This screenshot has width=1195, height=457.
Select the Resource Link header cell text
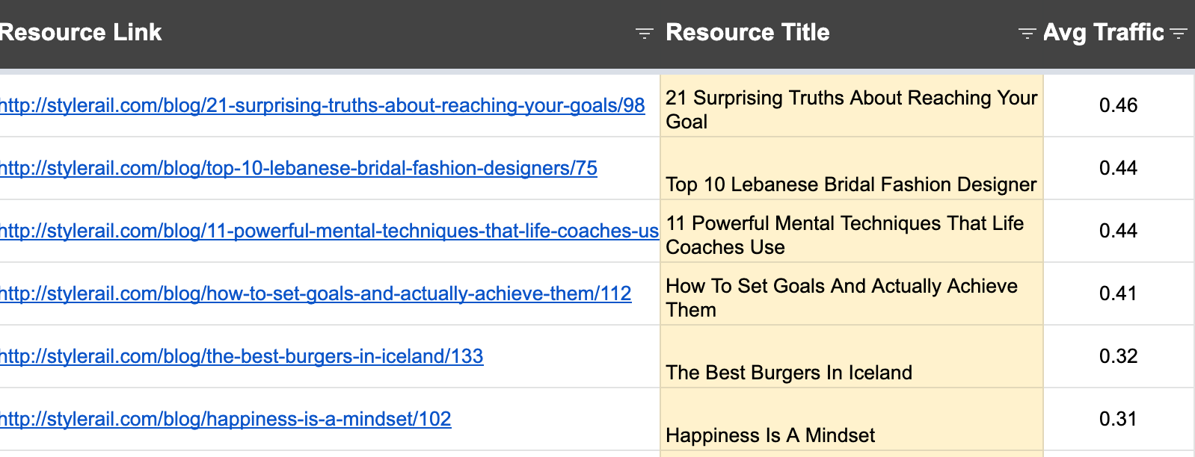click(81, 32)
